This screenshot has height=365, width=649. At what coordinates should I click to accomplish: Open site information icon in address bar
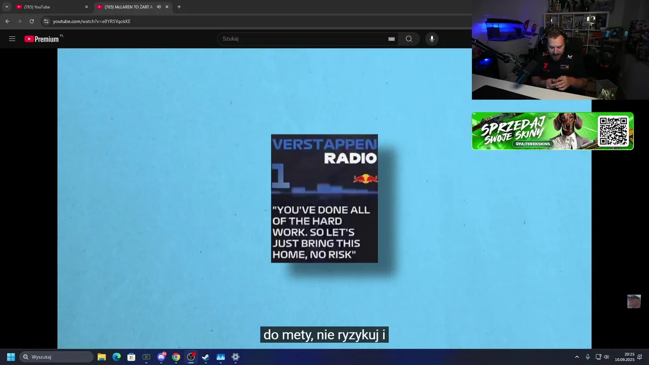point(46,21)
